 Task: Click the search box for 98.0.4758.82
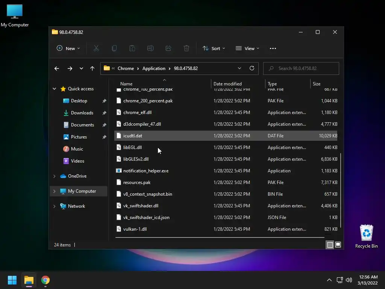click(301, 68)
